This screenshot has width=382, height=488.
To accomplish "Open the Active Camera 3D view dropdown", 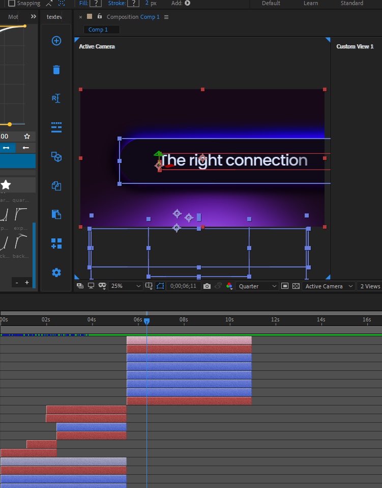I will pyautogui.click(x=329, y=286).
